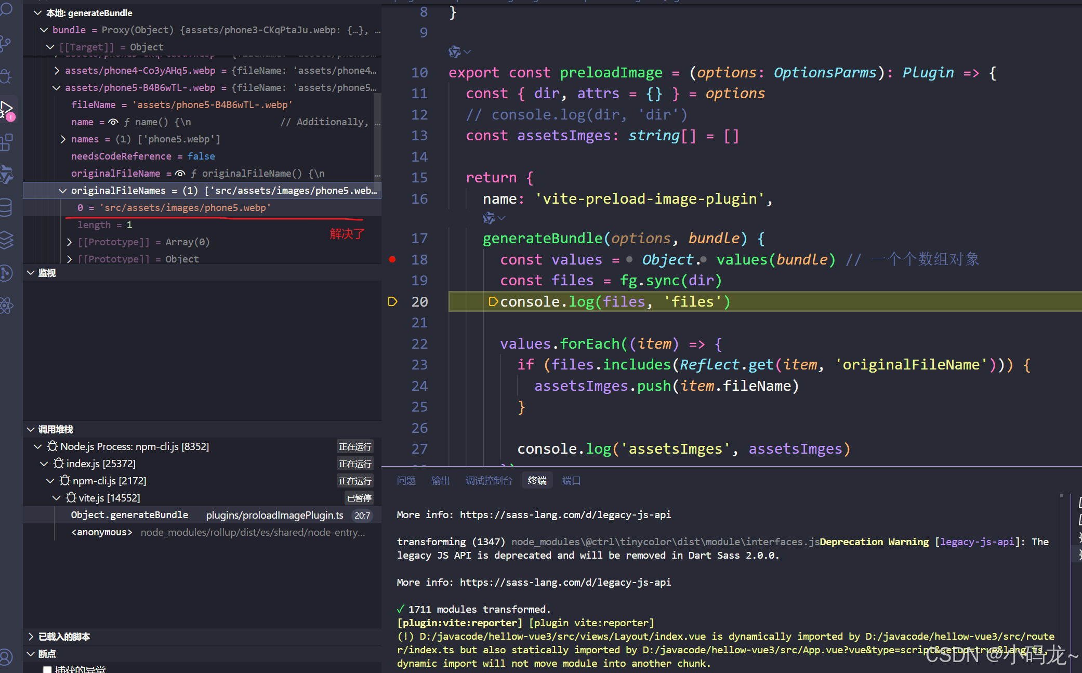The height and width of the screenshot is (673, 1082).
Task: Toggle the breakpoint on line 18
Action: 392,259
